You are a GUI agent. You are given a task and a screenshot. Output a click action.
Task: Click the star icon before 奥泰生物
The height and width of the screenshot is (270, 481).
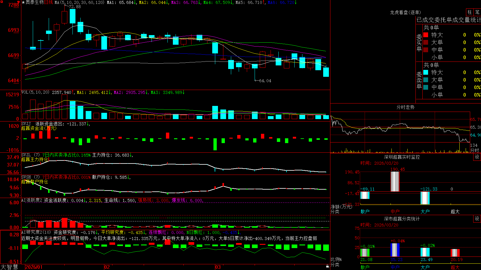tap(23, 2)
